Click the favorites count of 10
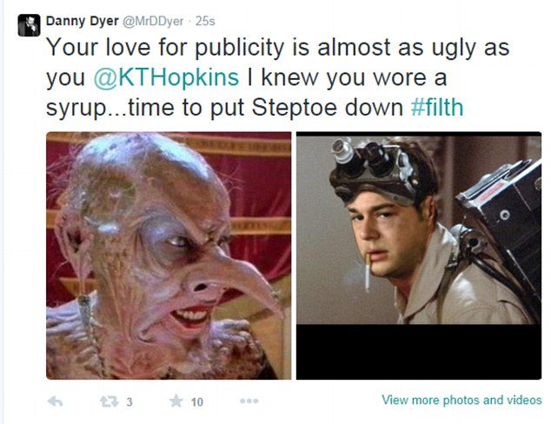The image size is (551, 424). [x=196, y=402]
